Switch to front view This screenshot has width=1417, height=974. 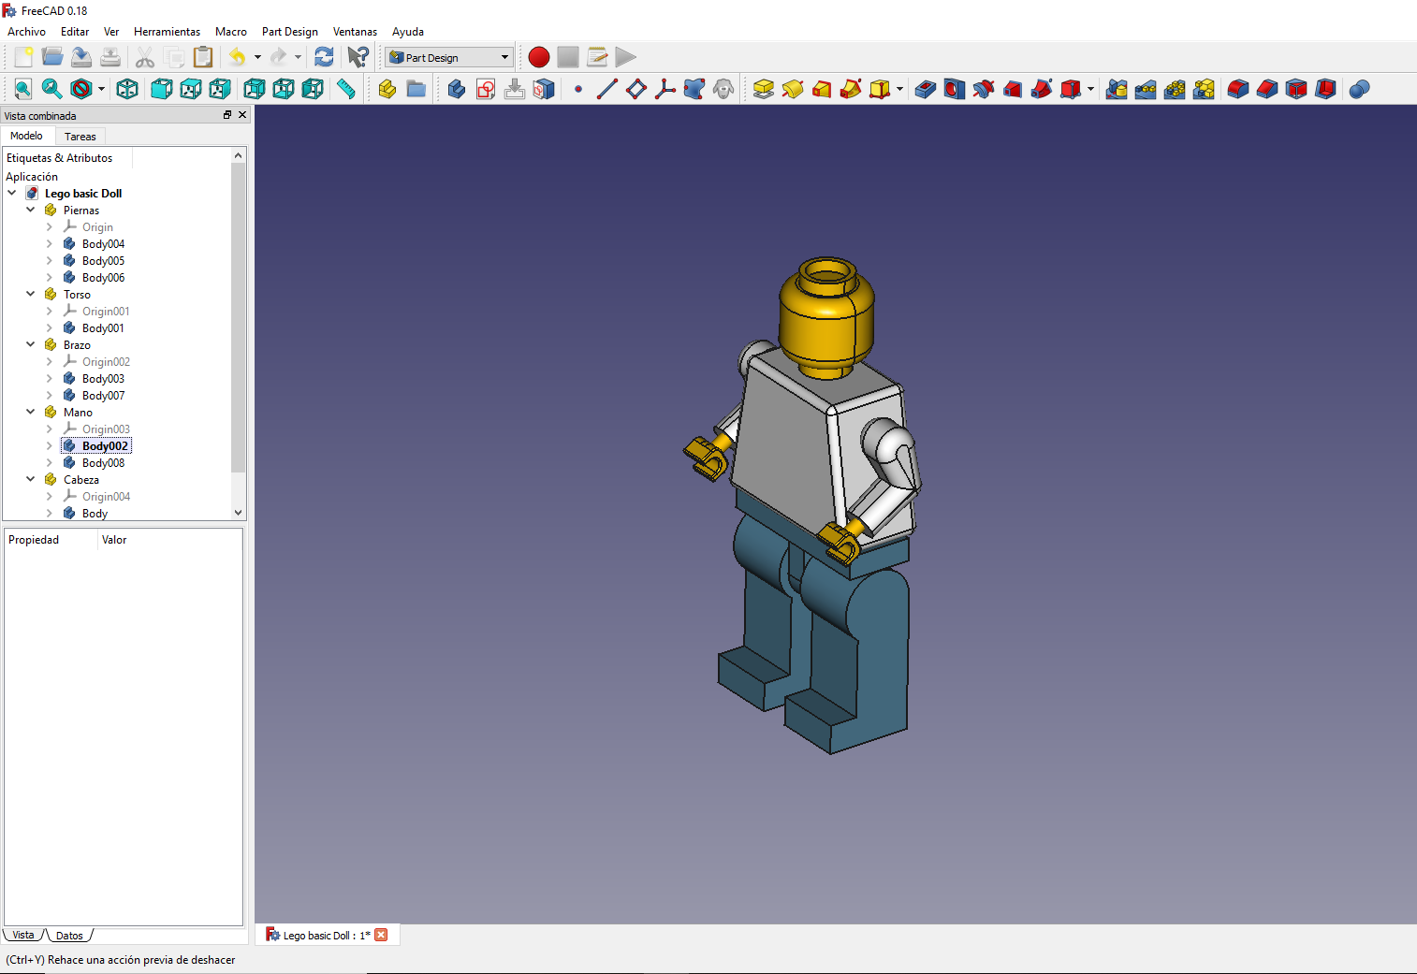pyautogui.click(x=162, y=89)
